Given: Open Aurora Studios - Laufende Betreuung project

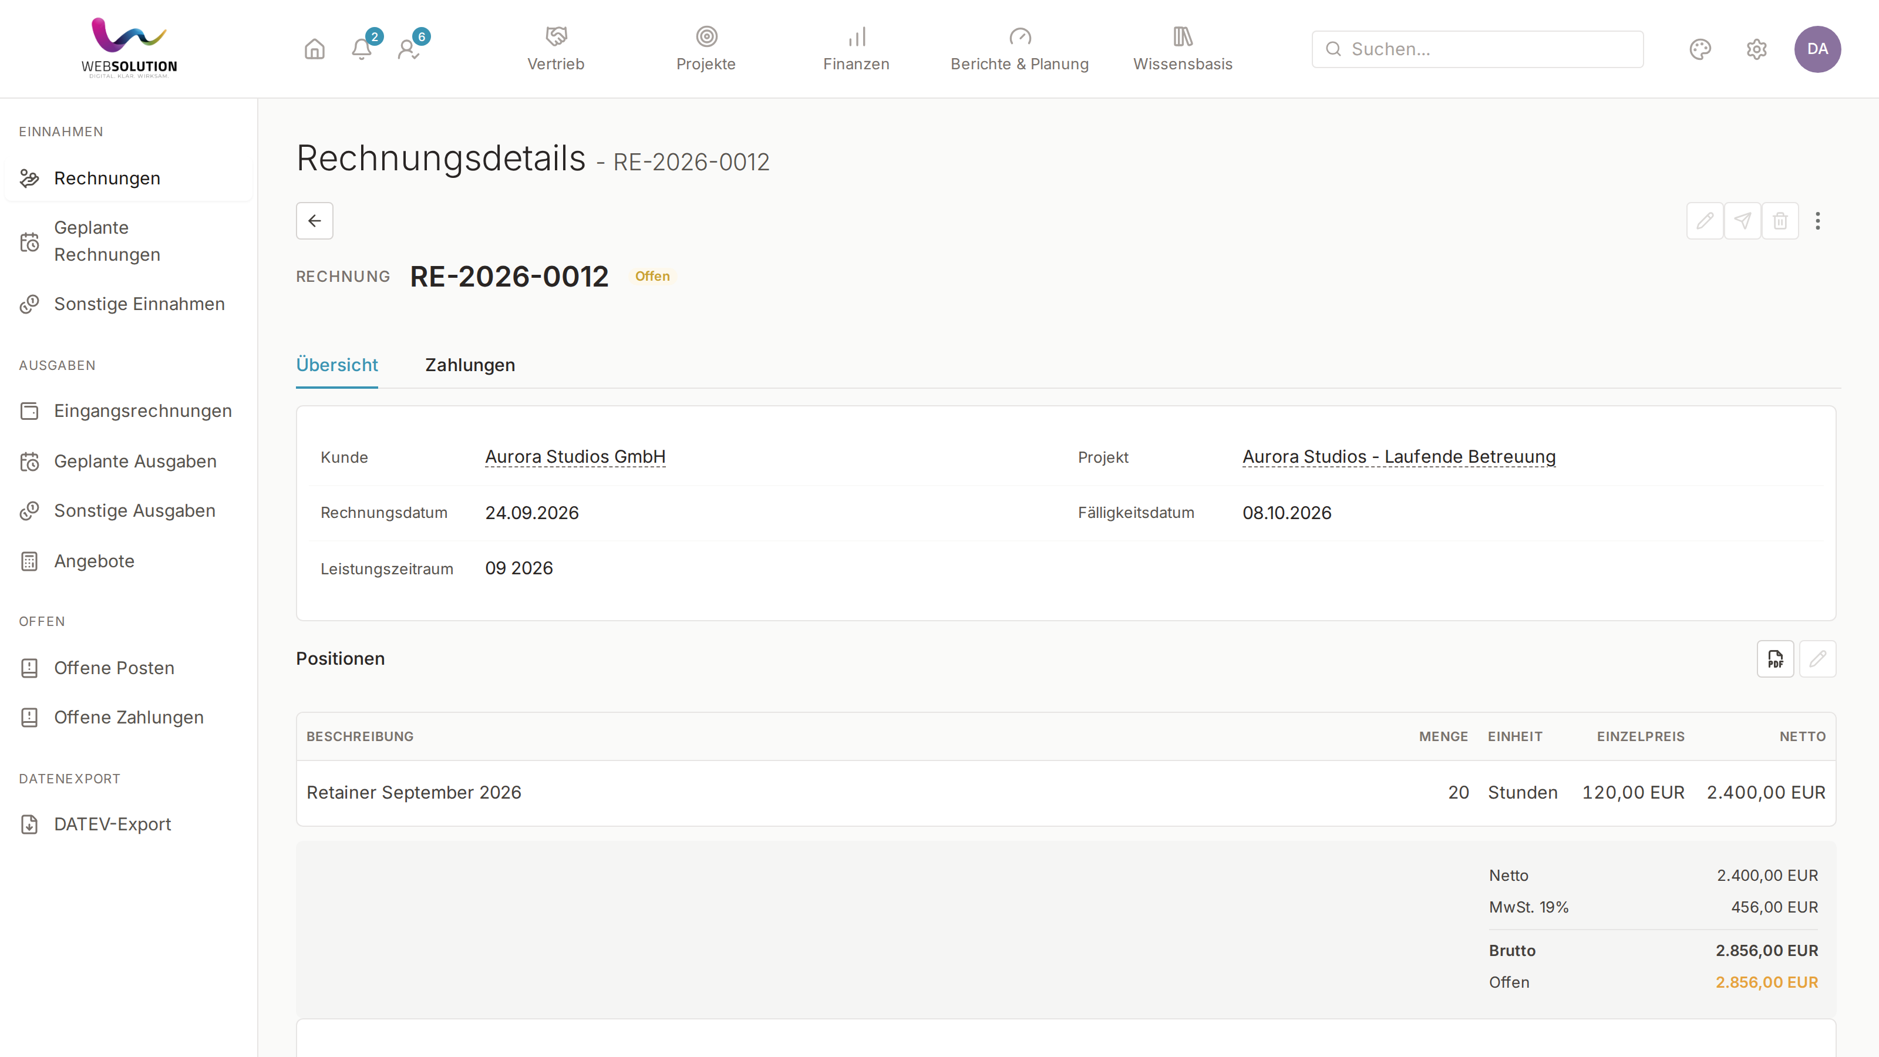Looking at the screenshot, I should [x=1399, y=457].
